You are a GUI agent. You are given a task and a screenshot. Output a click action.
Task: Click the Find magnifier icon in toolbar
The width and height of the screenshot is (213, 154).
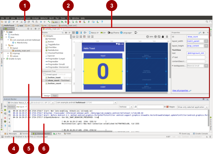click(x=33, y=22)
